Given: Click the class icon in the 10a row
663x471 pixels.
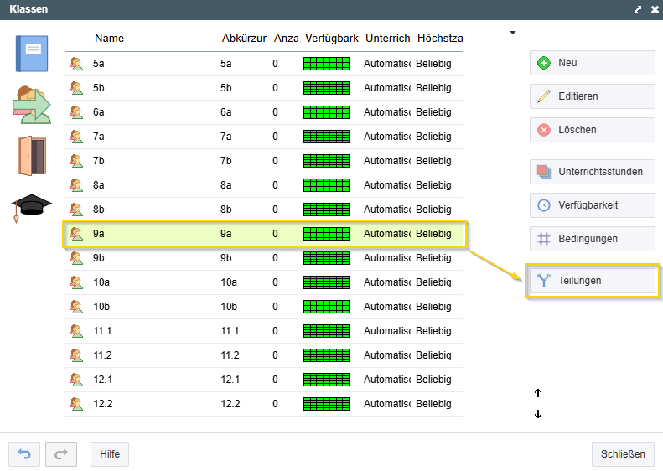Looking at the screenshot, I should coord(76,282).
